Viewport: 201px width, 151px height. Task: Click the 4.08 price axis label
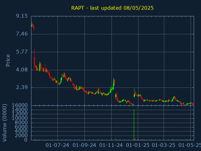tap(22, 70)
